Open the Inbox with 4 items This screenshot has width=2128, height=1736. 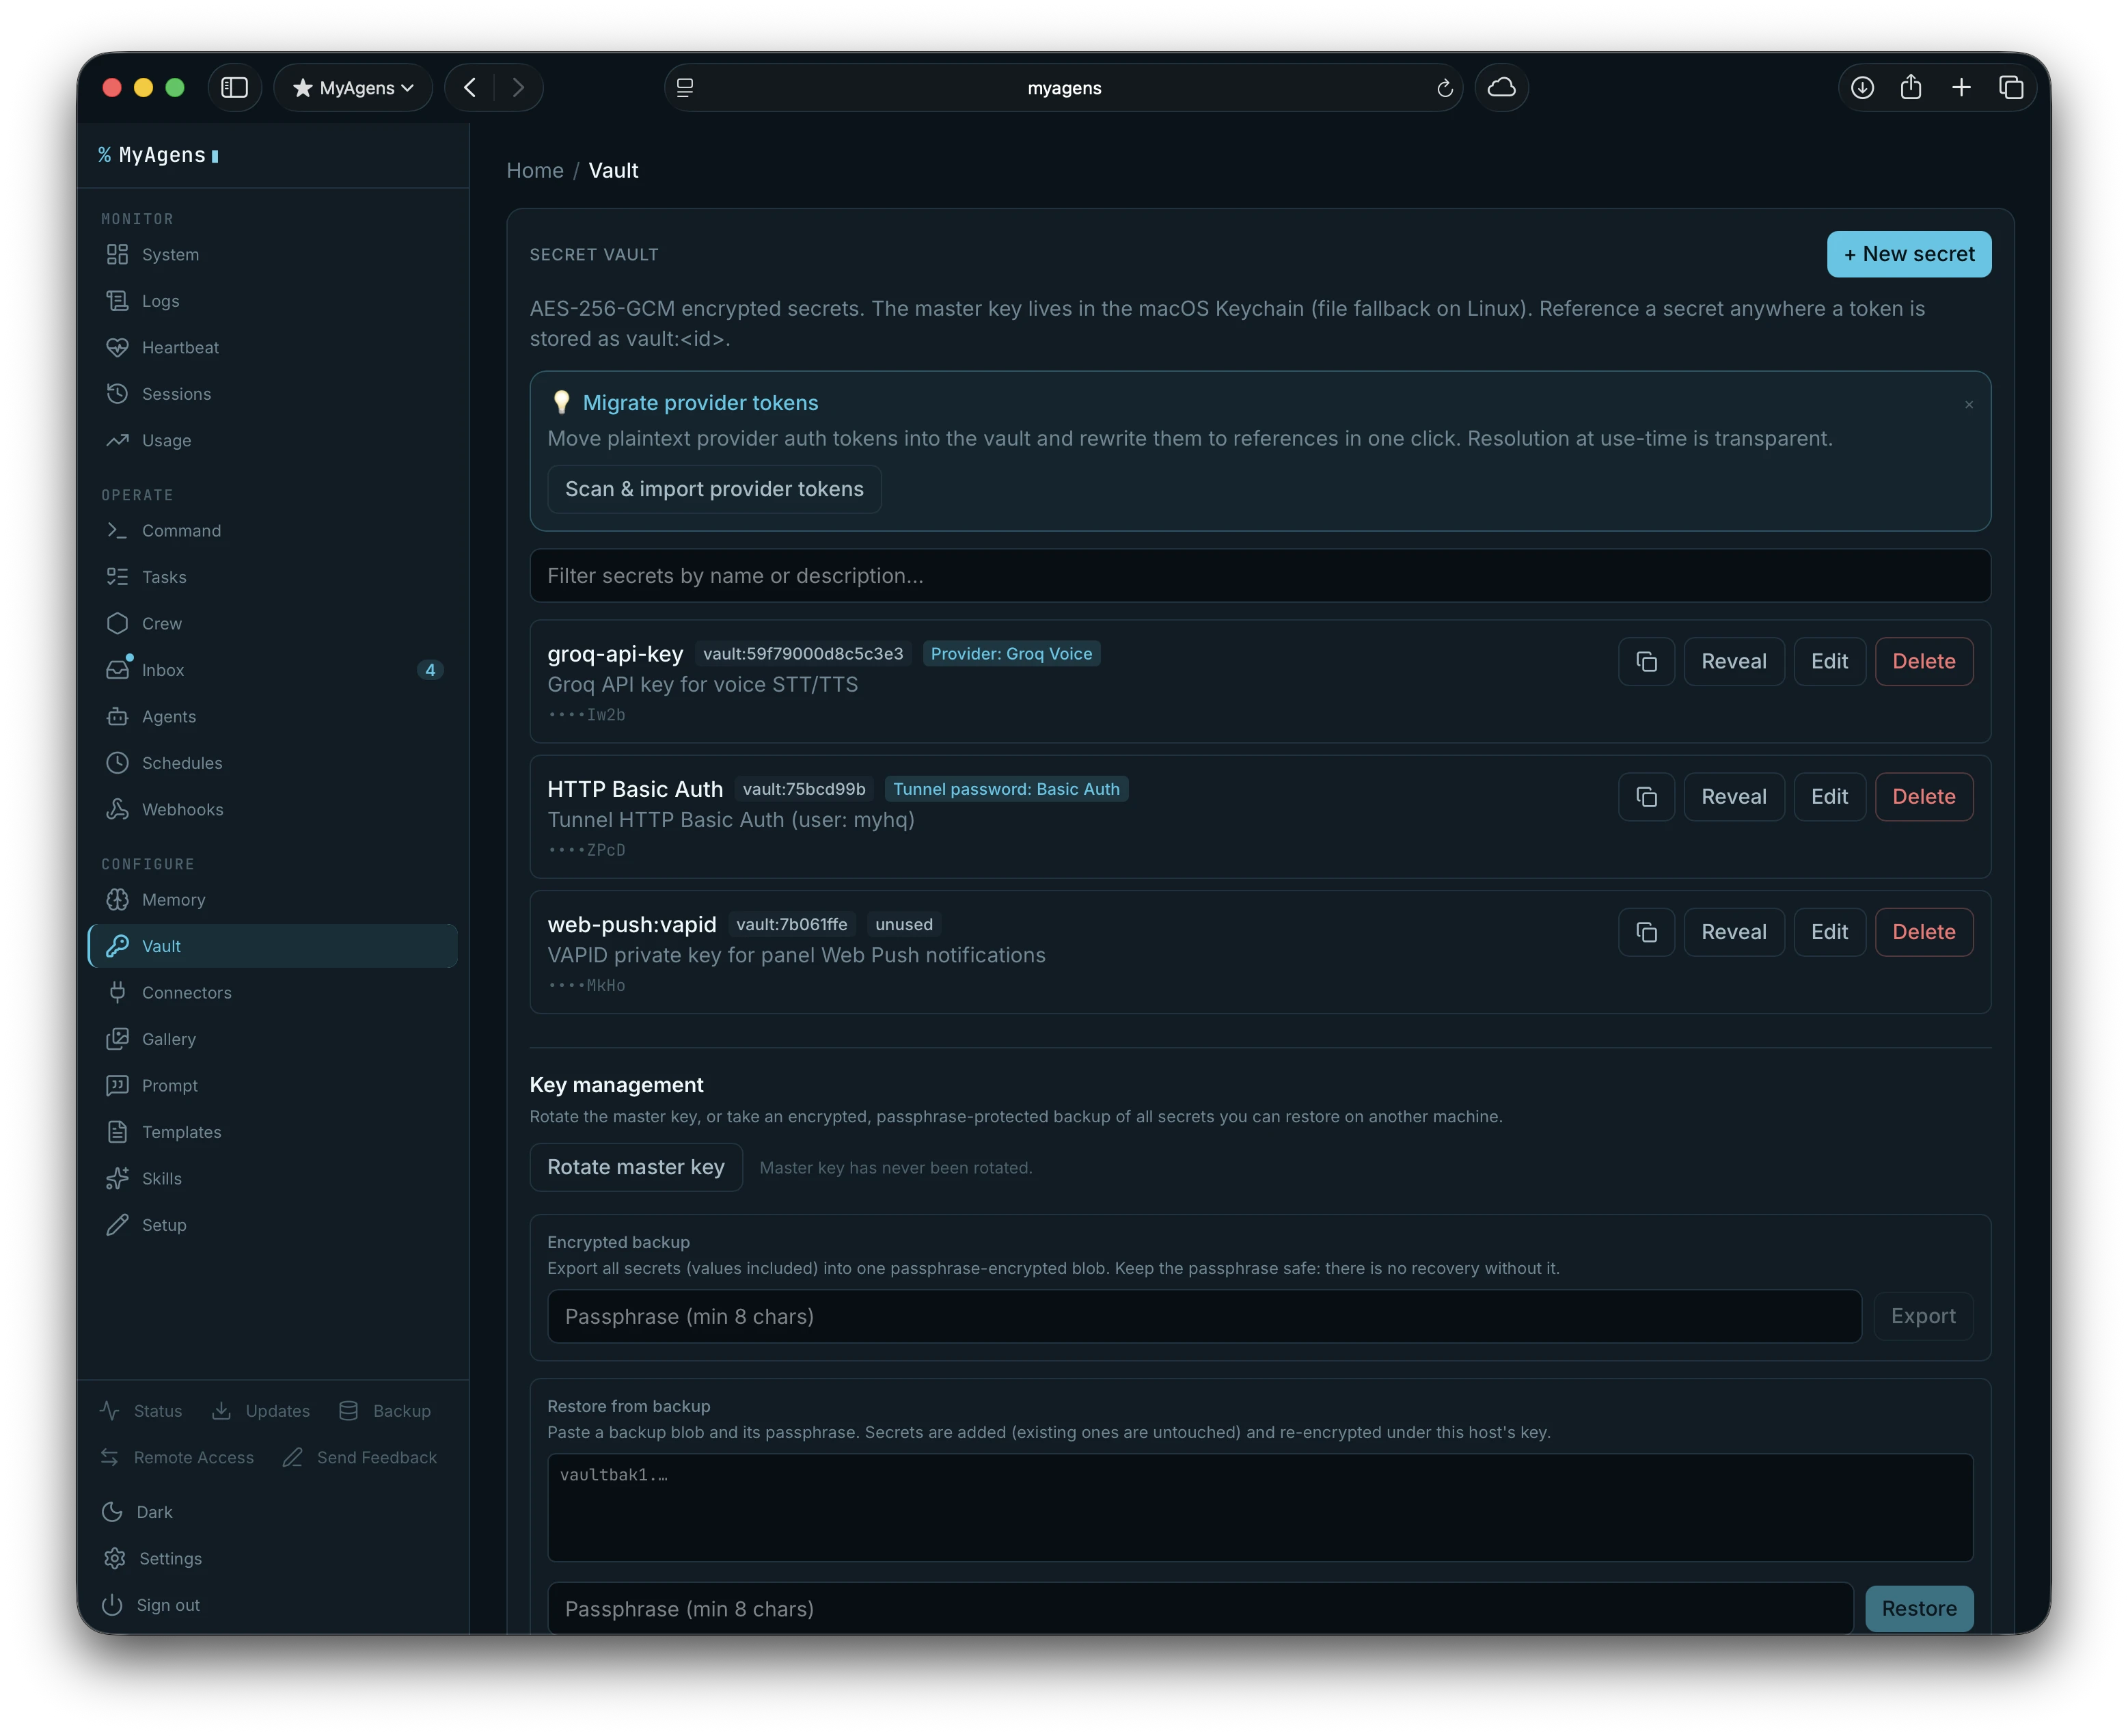coord(272,670)
